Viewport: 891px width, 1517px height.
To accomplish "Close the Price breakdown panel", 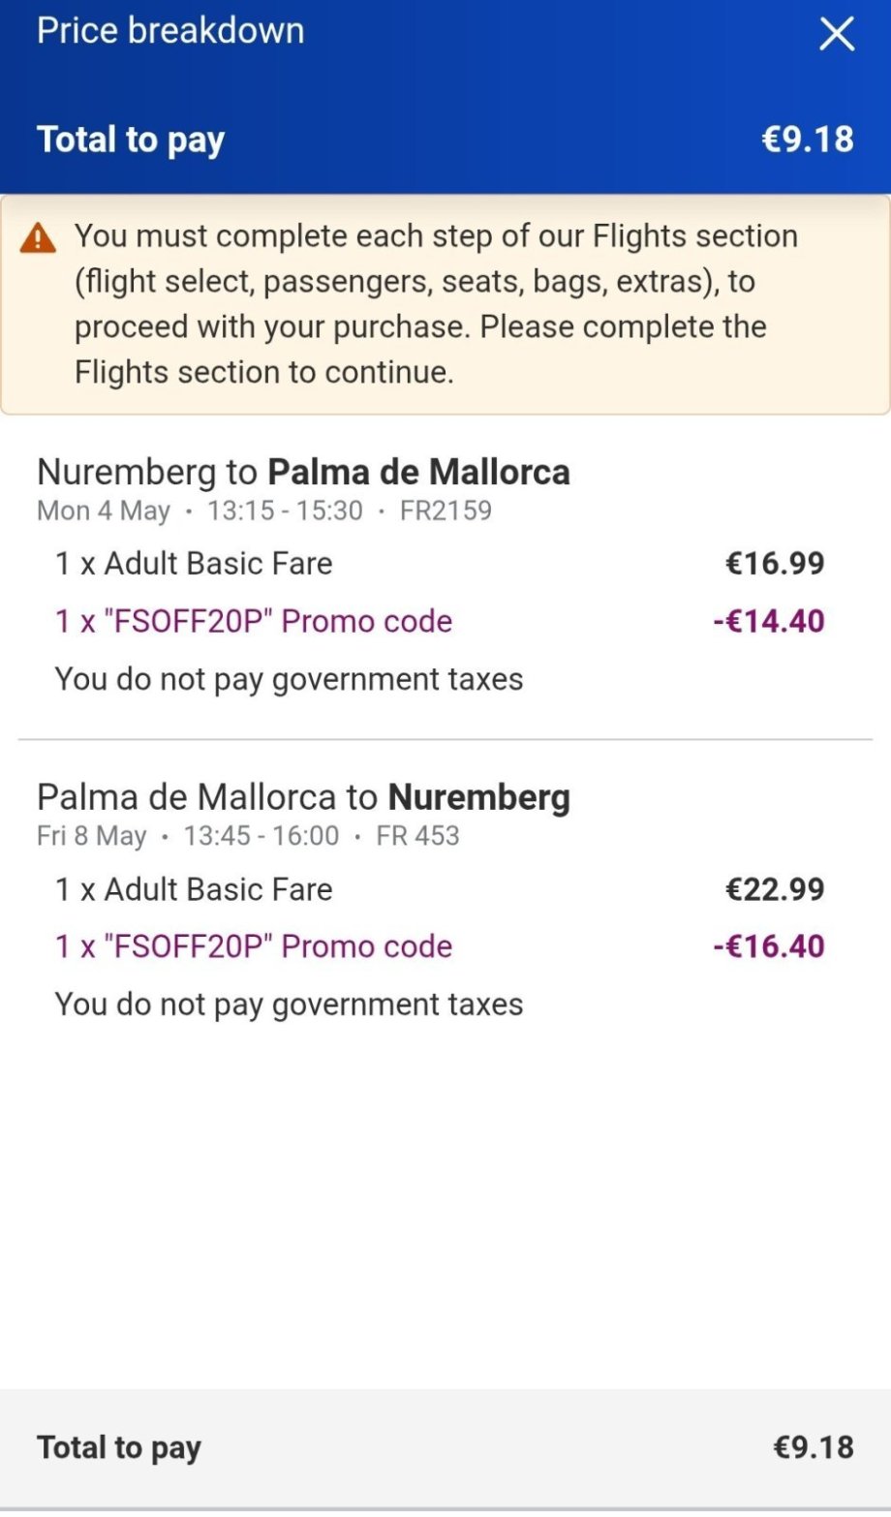I will 837,35.
